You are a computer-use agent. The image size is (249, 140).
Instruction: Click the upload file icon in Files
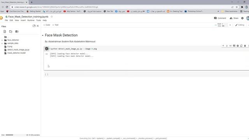pyautogui.click(x=5, y=31)
